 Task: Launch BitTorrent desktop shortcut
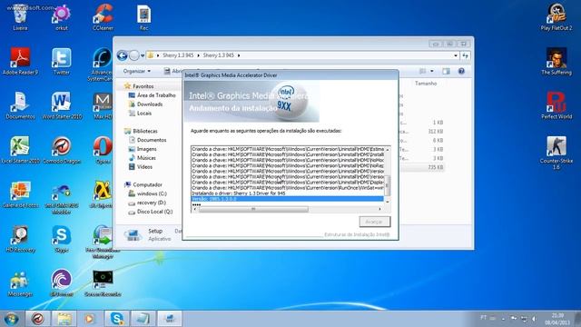pos(62,283)
